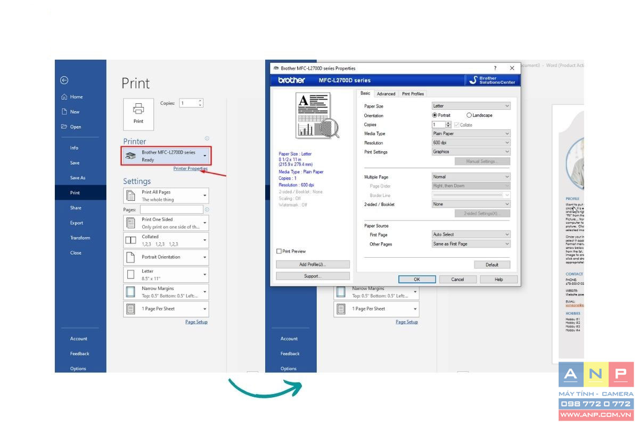This screenshot has height=426, width=639.
Task: Select the Landscape orientation radio button
Action: point(479,115)
